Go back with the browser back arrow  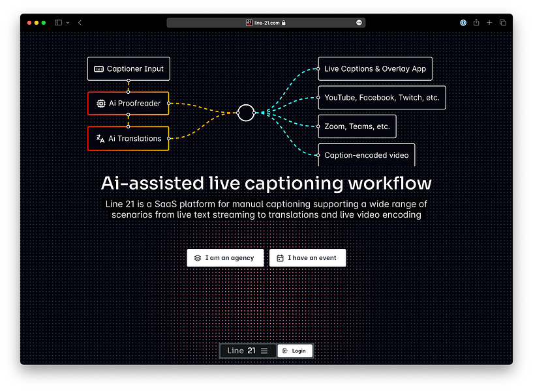[x=80, y=23]
